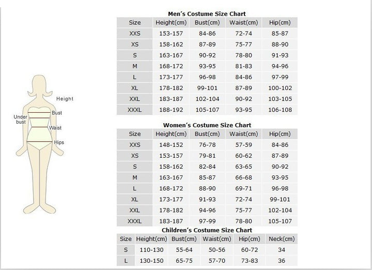
Task: Select the XXXL size cell in the men's chart
Action: click(x=135, y=110)
